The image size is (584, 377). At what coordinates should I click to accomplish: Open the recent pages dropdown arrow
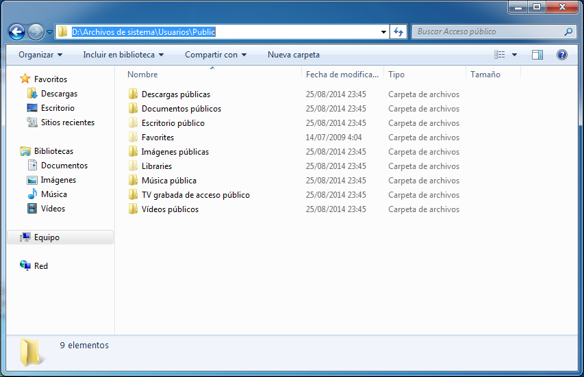[x=49, y=32]
